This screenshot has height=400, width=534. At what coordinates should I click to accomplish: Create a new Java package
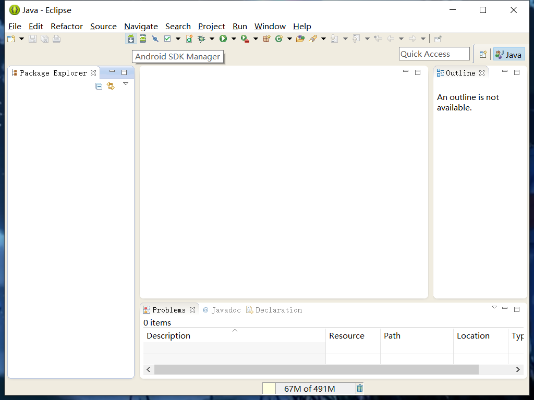coord(266,39)
